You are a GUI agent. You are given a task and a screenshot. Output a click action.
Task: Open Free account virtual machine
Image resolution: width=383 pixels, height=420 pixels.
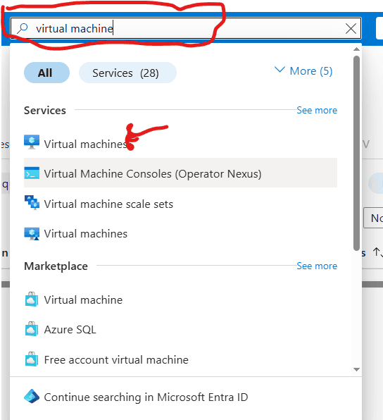180,359
